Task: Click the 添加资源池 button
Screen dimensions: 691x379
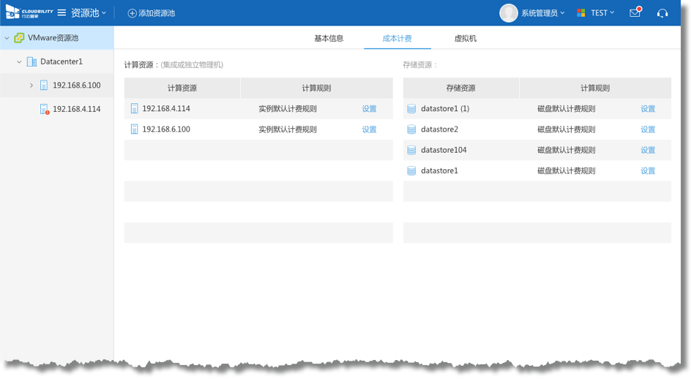Action: [152, 13]
